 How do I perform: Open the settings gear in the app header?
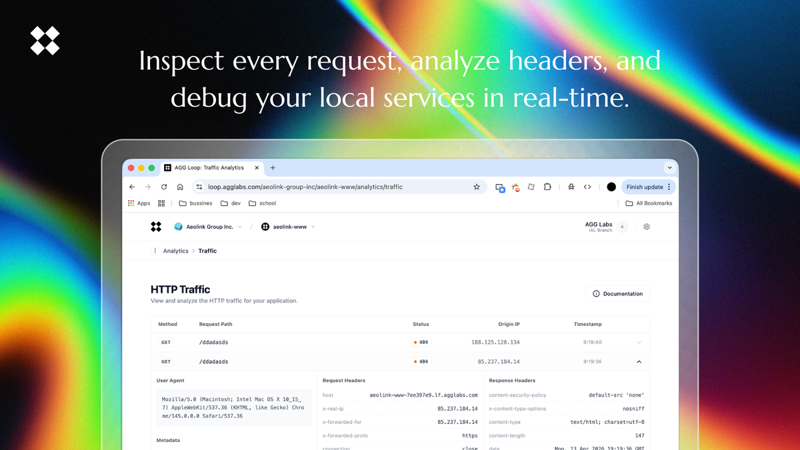[x=646, y=227]
